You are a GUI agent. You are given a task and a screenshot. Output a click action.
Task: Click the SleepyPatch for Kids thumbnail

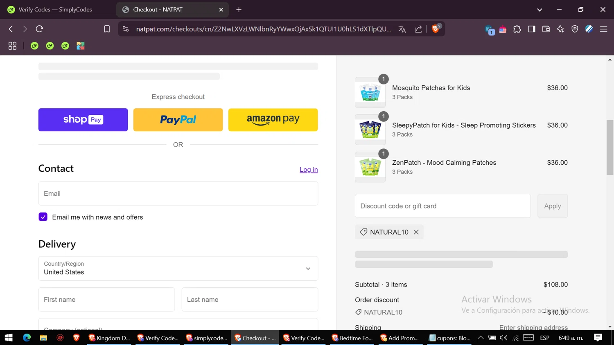click(x=370, y=130)
